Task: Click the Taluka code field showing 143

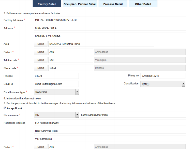Action: (70, 60)
